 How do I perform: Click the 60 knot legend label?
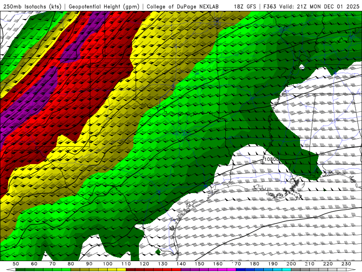tap(34, 264)
